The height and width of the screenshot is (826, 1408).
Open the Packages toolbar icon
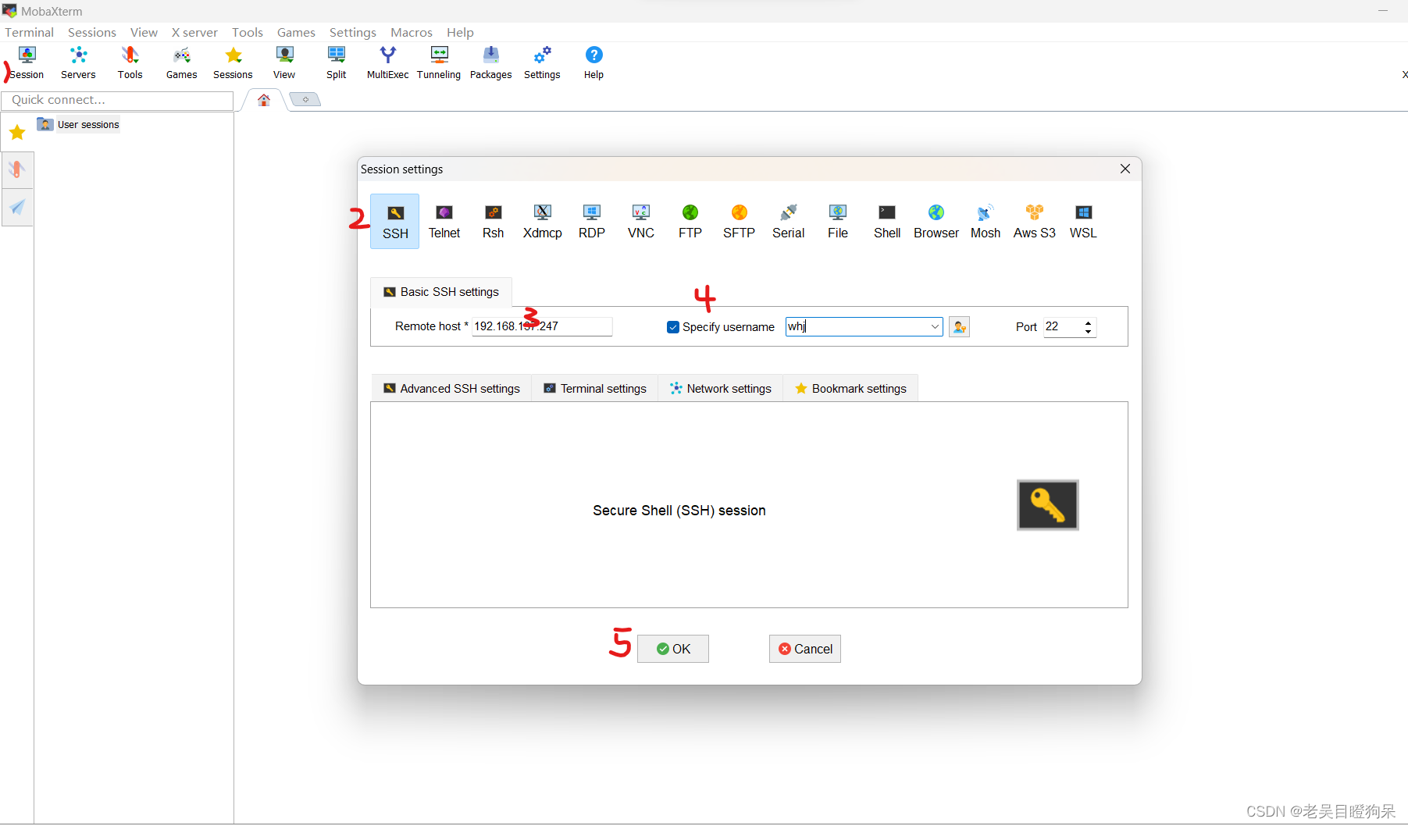[490, 63]
